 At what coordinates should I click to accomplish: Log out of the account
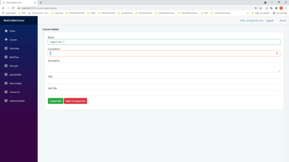pyautogui.click(x=270, y=21)
